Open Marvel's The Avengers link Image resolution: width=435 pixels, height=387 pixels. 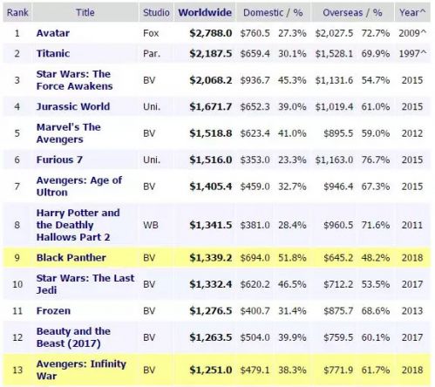click(x=69, y=133)
